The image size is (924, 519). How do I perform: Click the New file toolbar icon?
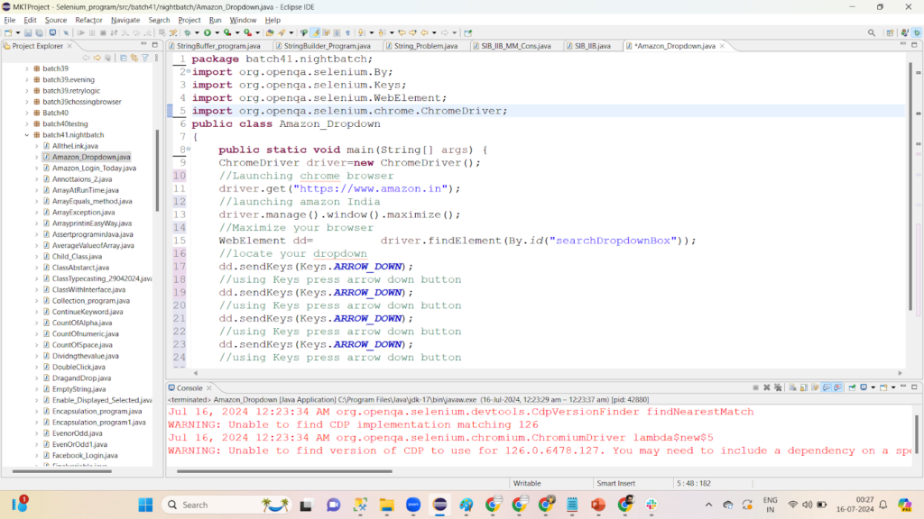(8, 33)
